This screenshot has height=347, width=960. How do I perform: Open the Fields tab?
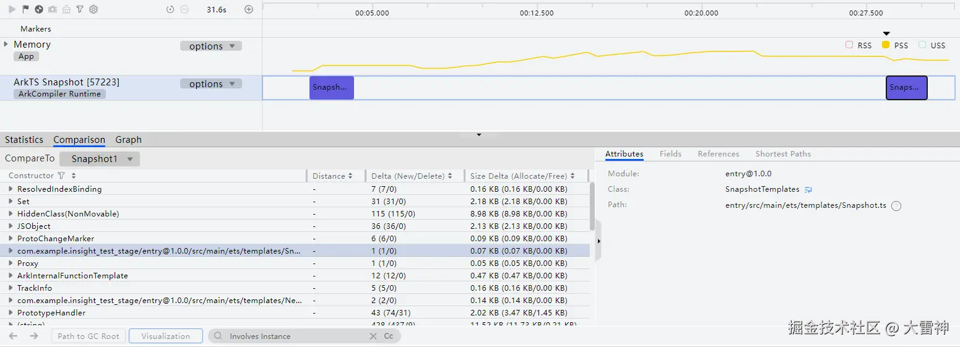pyautogui.click(x=670, y=154)
